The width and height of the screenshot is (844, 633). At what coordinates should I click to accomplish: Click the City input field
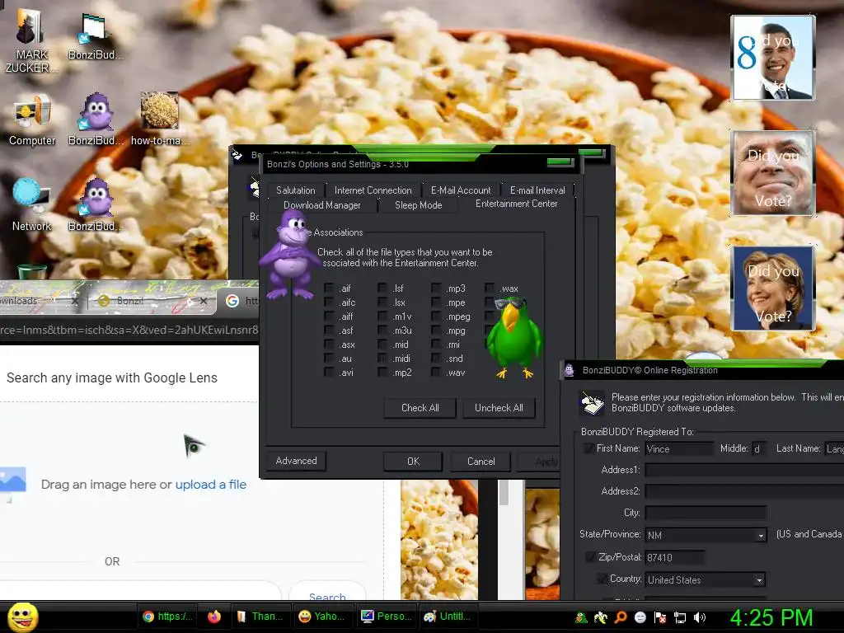pos(706,513)
